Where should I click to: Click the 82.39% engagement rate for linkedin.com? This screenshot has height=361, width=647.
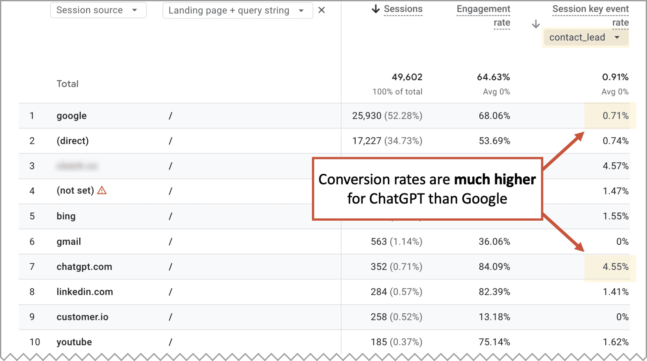click(494, 292)
